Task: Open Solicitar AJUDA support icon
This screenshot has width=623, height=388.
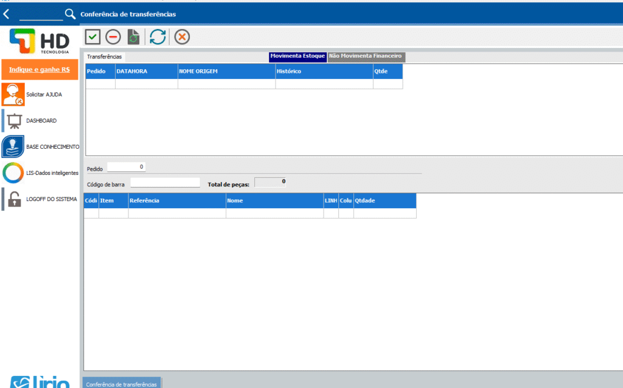Action: click(13, 95)
